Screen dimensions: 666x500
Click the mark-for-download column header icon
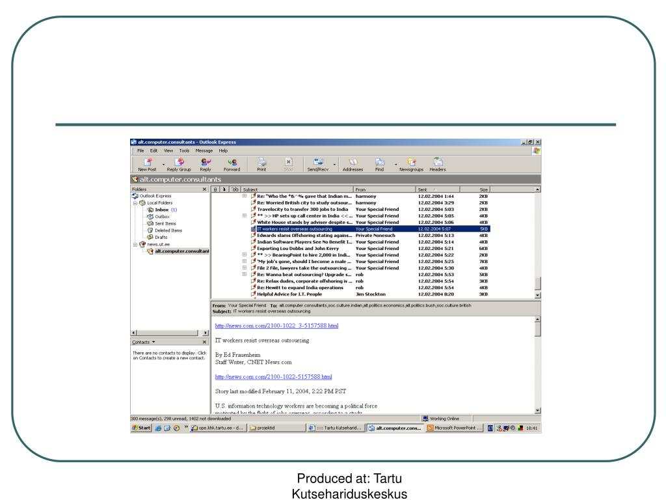[x=224, y=189]
